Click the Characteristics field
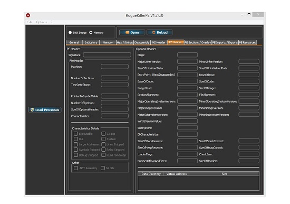Viewport: 290px width, 204px height. click(x=114, y=116)
